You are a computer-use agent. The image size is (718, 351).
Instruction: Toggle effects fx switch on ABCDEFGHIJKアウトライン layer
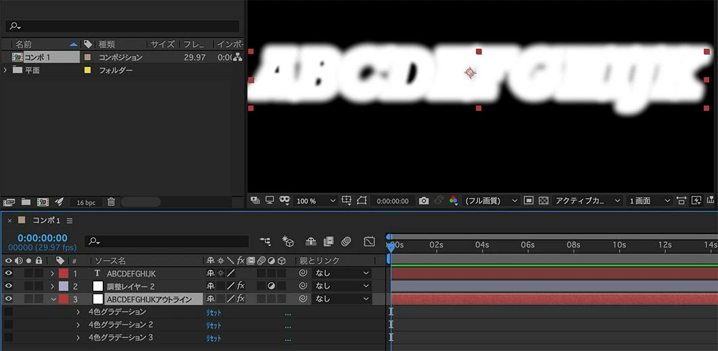pos(241,299)
